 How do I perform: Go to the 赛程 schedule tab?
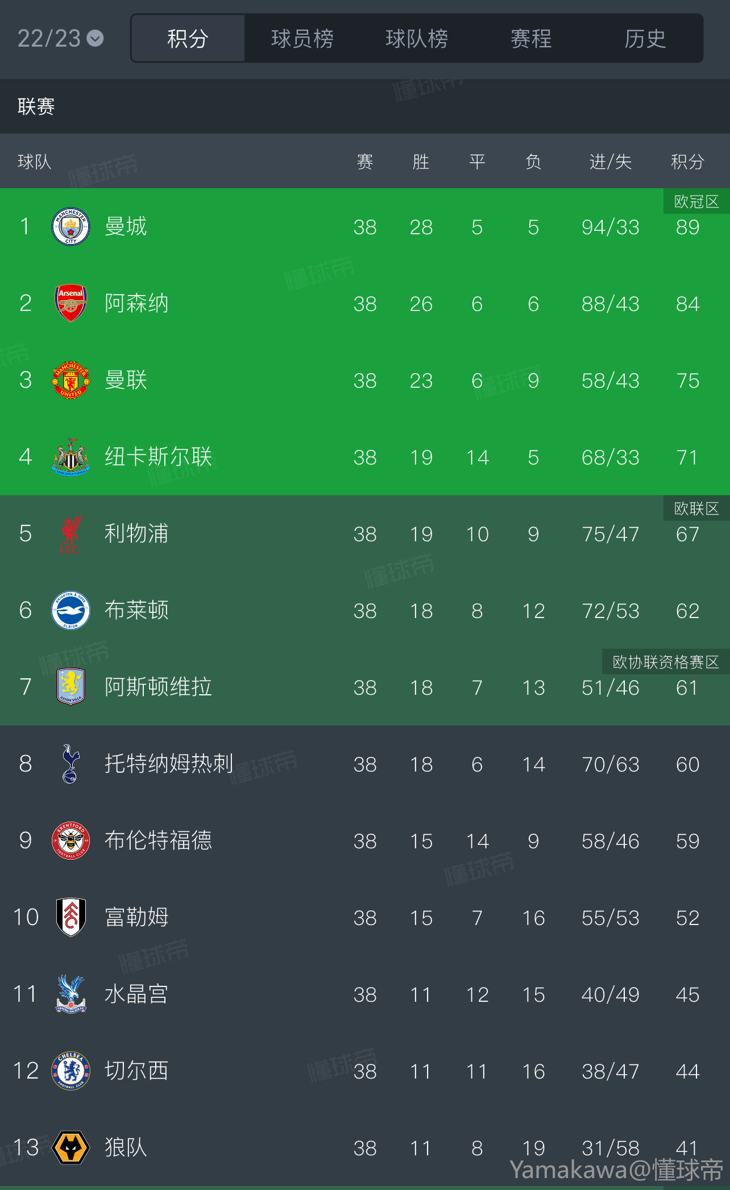click(531, 39)
